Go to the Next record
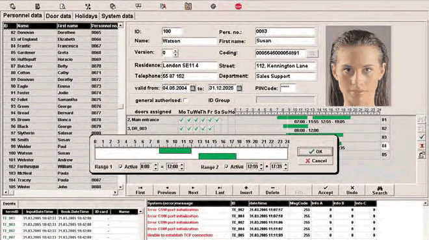 [193, 190]
